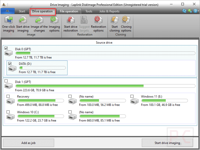Click the 'Source drive' heading
200x150 pixels.
[104, 43]
